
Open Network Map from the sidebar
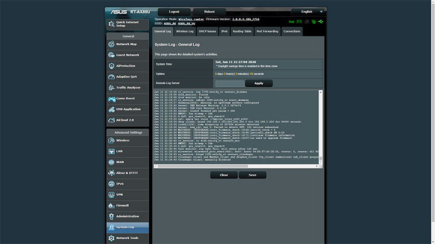click(127, 44)
